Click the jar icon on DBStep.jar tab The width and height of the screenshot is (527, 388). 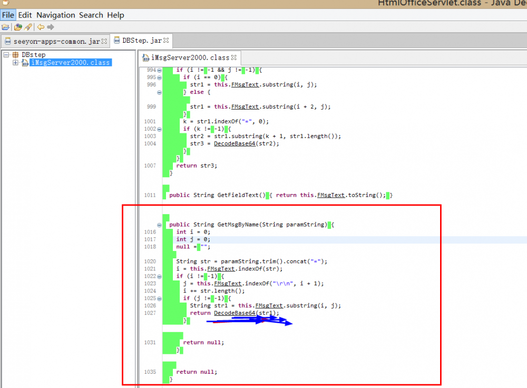pyautogui.click(x=116, y=41)
